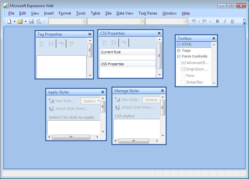
Task: Toggle Underline formatting
Action: click(232, 21)
